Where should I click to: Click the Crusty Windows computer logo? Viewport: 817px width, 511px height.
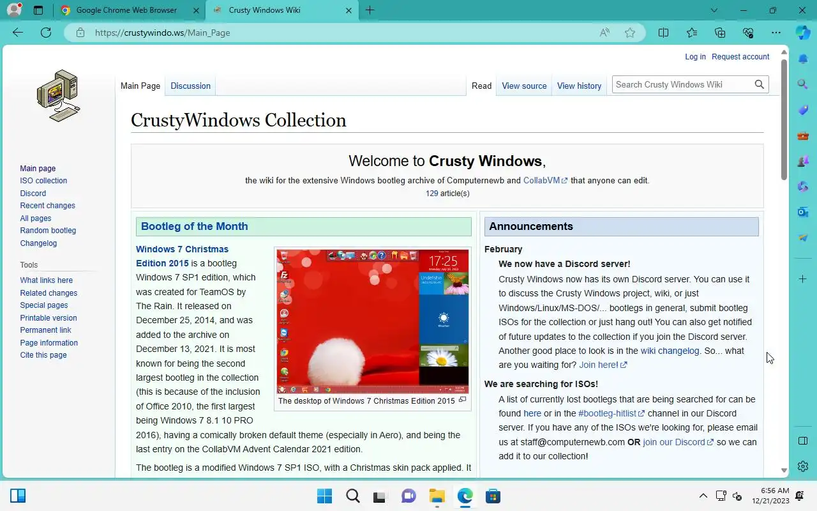pos(59,96)
